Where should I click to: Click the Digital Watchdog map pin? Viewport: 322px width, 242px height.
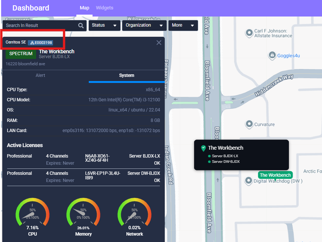(x=248, y=181)
